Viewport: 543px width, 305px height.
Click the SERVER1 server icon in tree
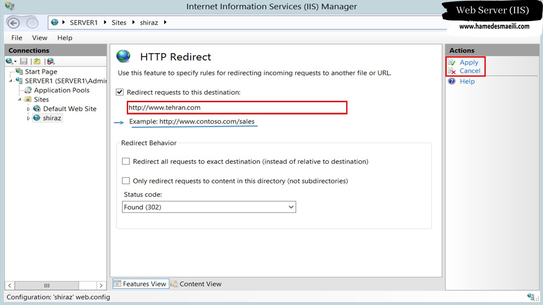point(19,80)
